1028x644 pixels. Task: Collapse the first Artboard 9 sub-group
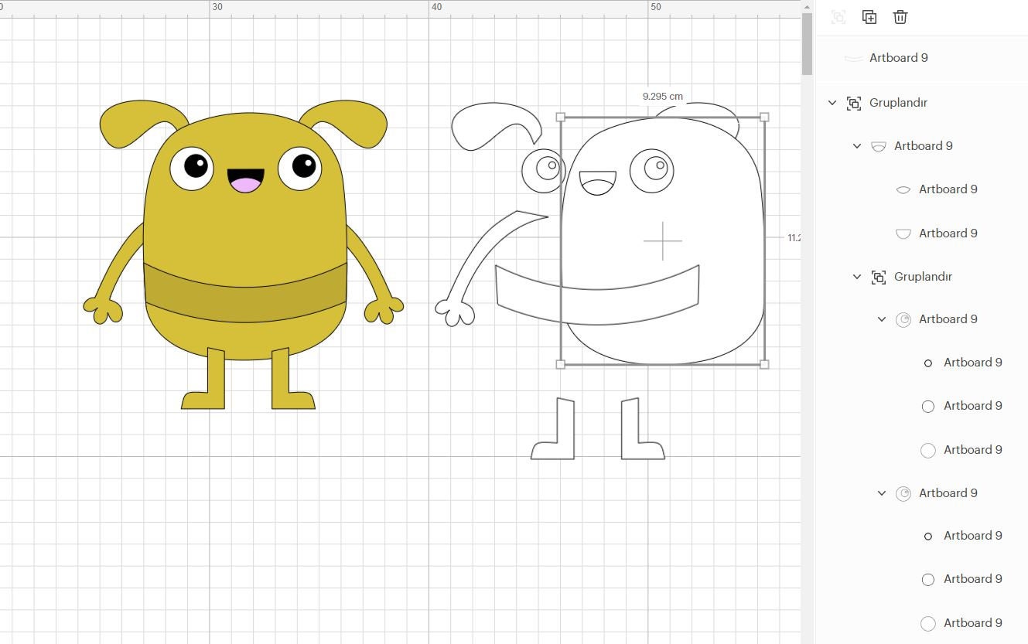[x=857, y=145]
